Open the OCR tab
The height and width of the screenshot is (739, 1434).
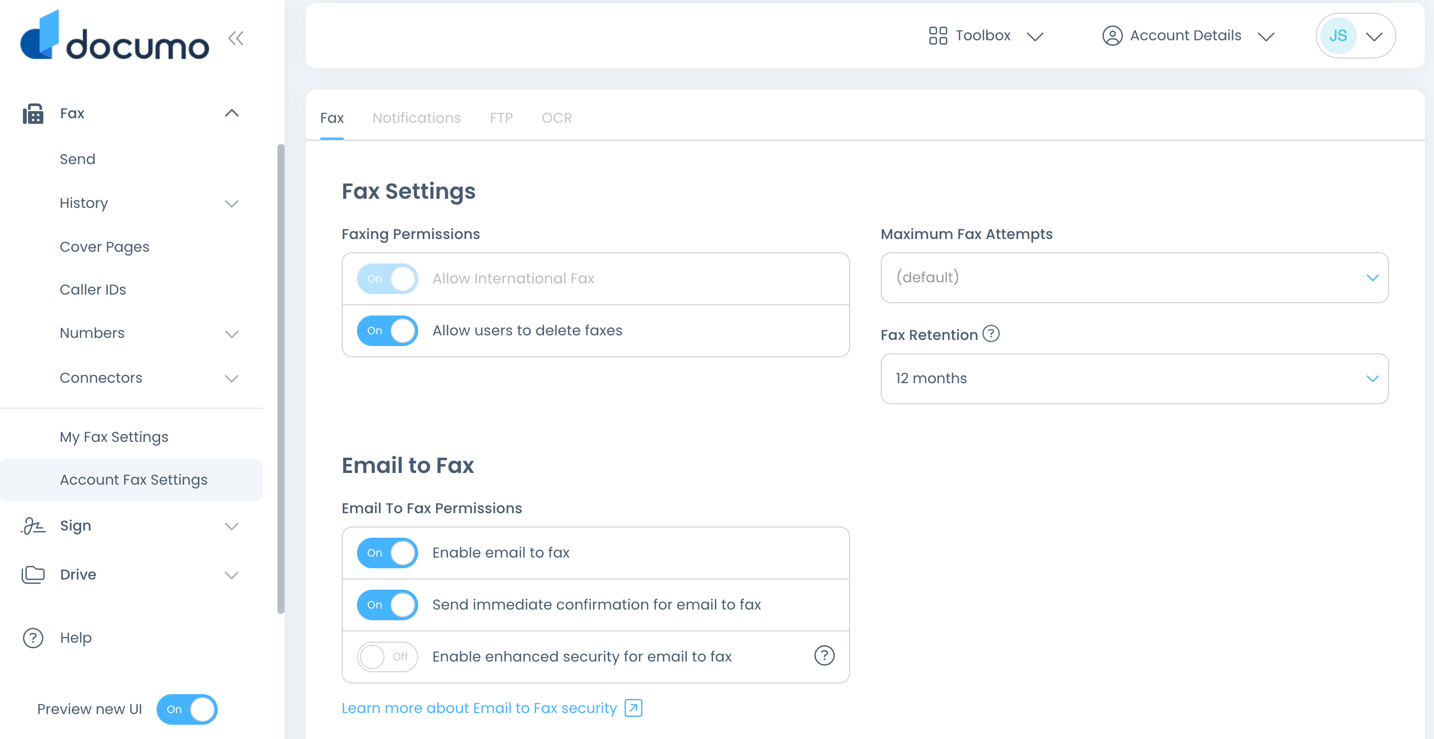pyautogui.click(x=556, y=118)
